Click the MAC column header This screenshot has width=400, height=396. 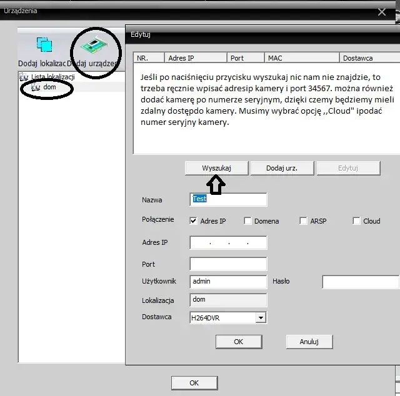302,58
